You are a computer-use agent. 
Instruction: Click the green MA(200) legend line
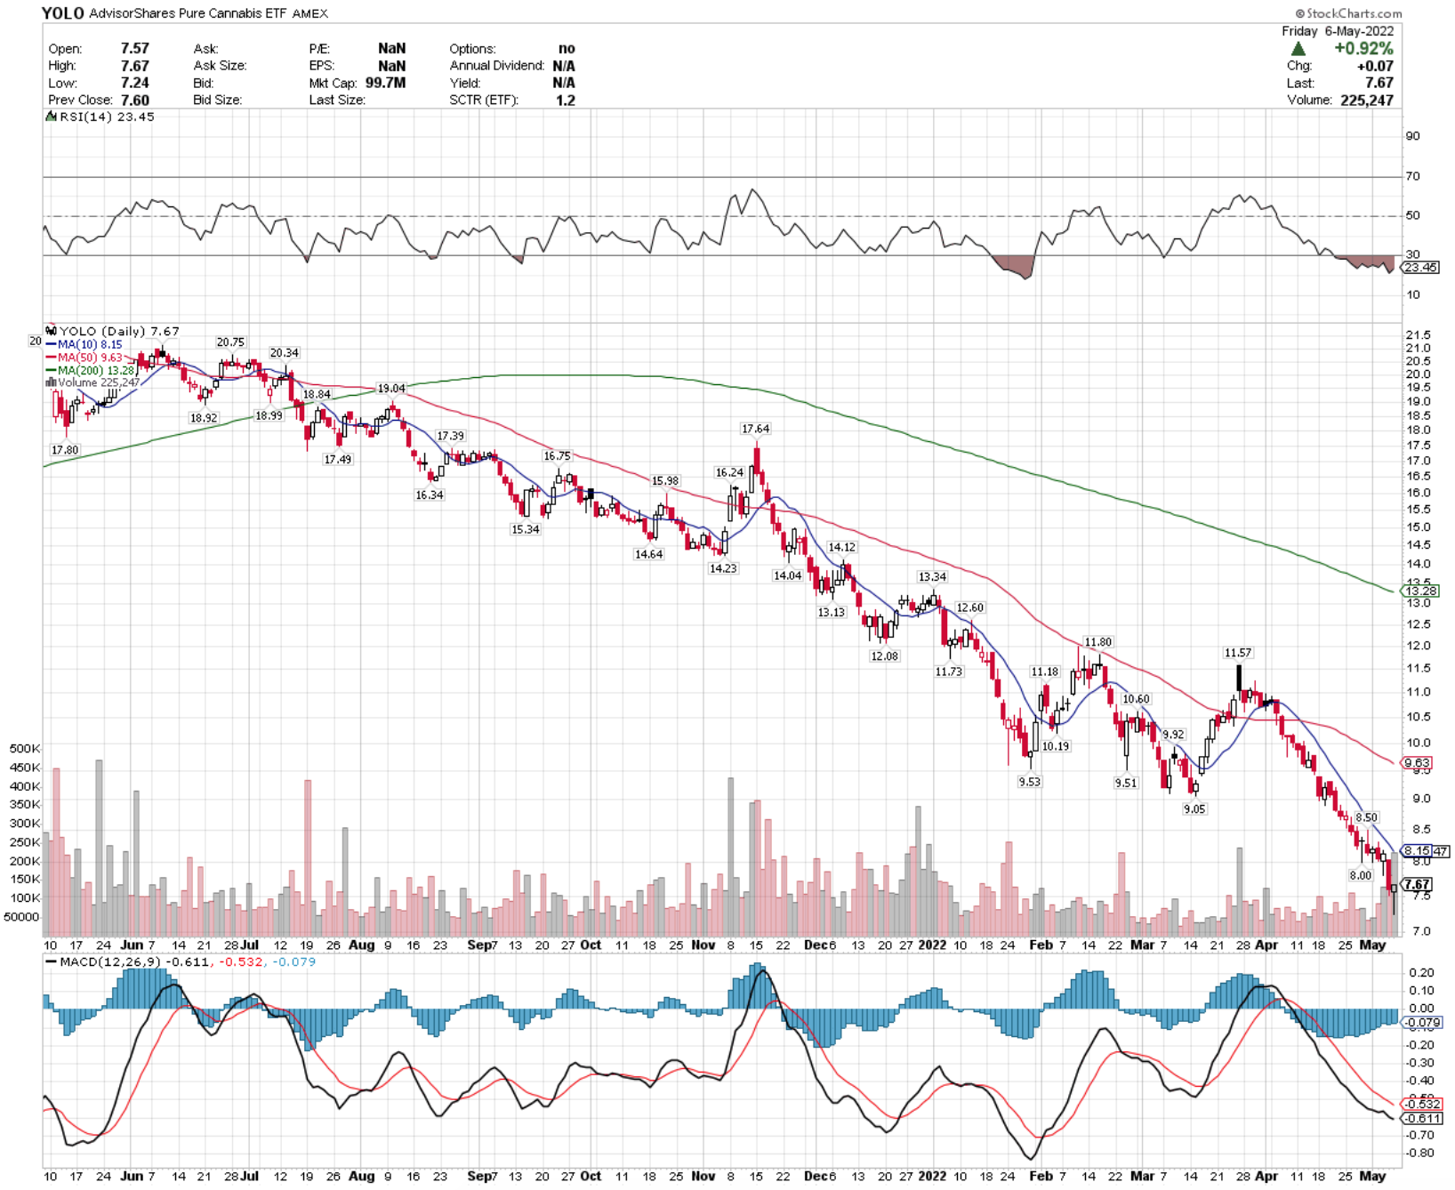point(52,370)
